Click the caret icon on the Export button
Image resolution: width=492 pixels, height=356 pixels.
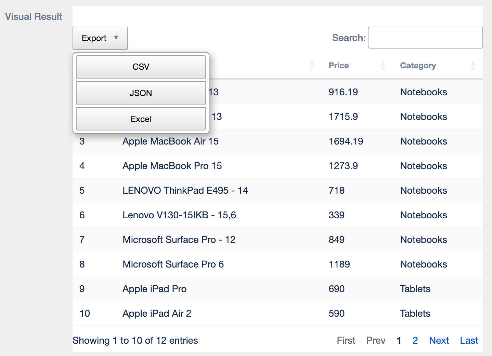tap(117, 38)
